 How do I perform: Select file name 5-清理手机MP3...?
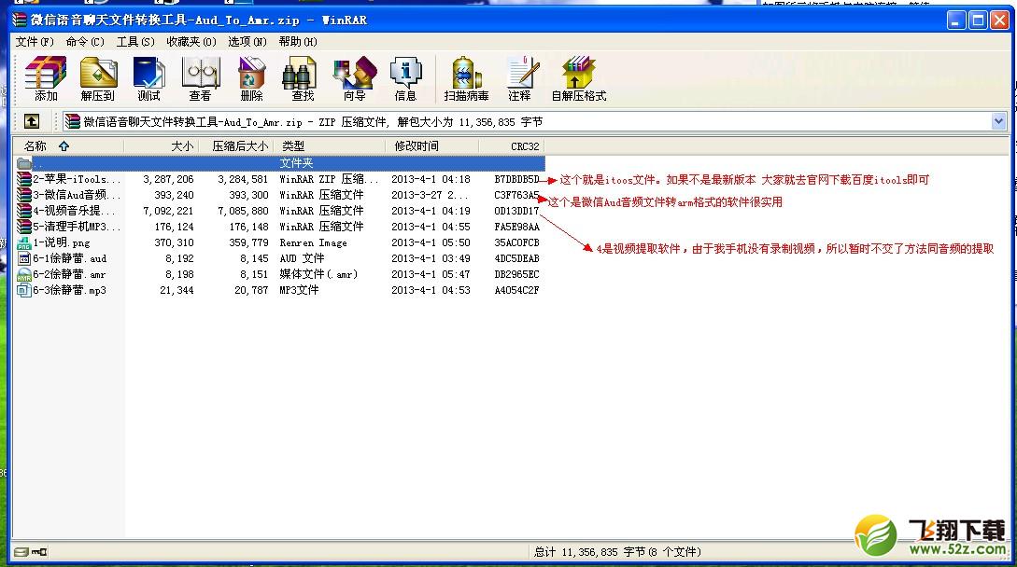click(x=77, y=227)
